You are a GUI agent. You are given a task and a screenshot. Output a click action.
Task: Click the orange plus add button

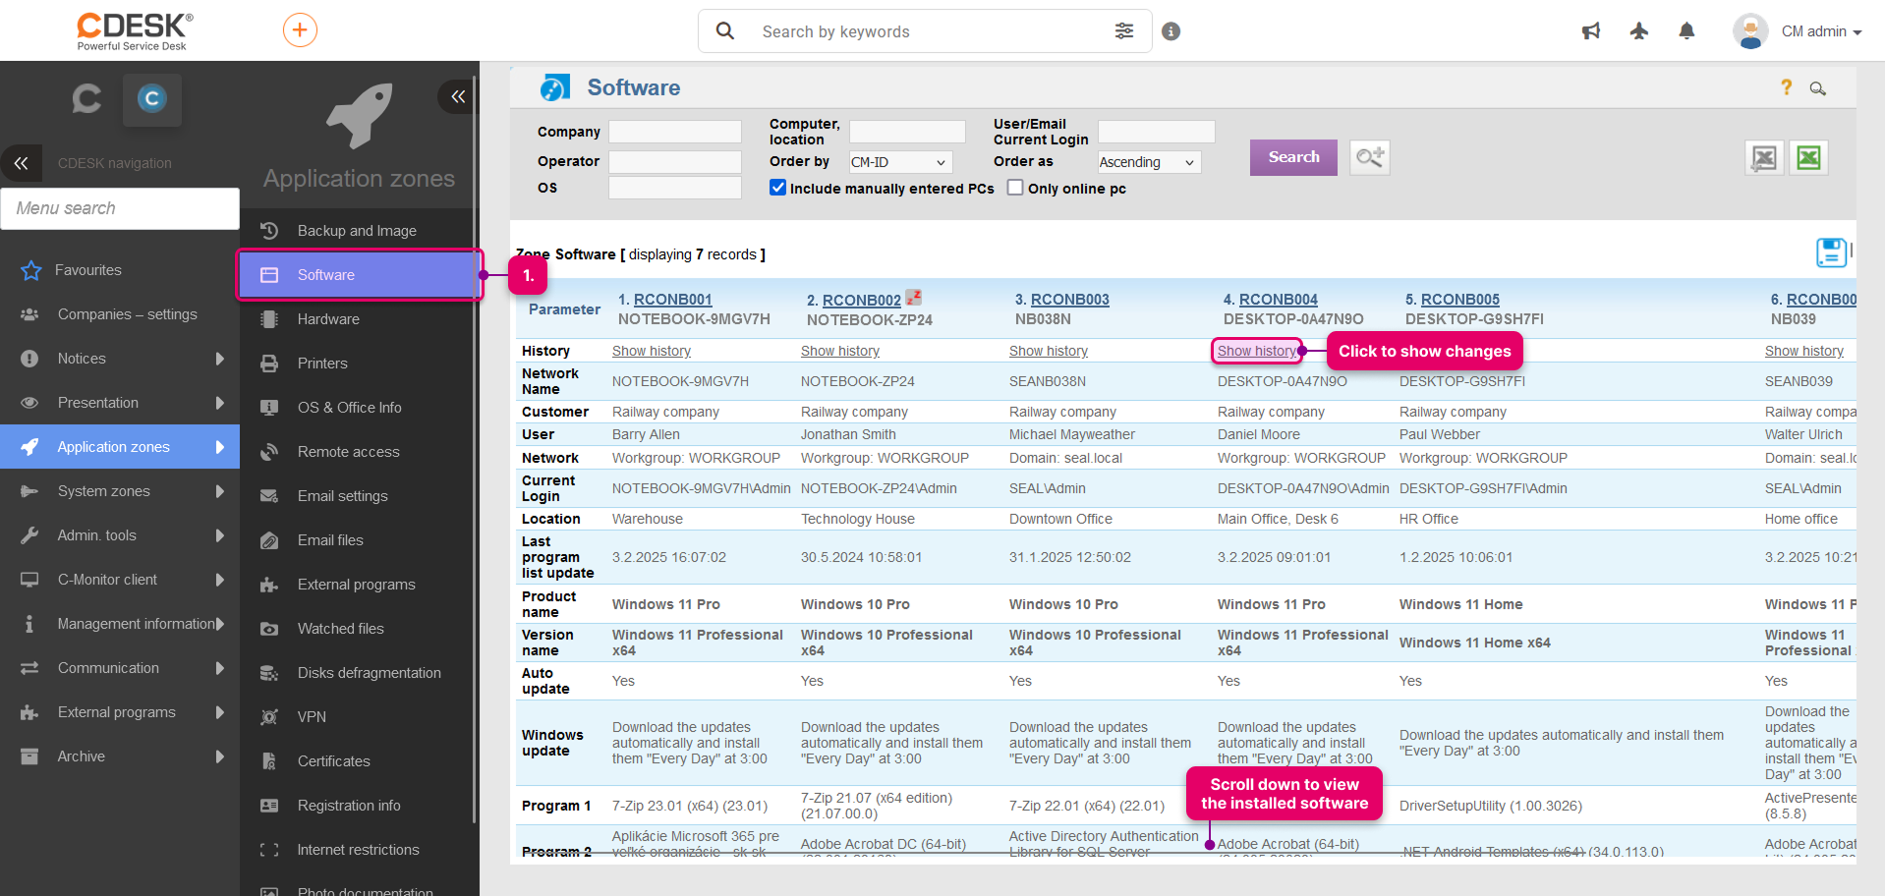pyautogui.click(x=300, y=30)
